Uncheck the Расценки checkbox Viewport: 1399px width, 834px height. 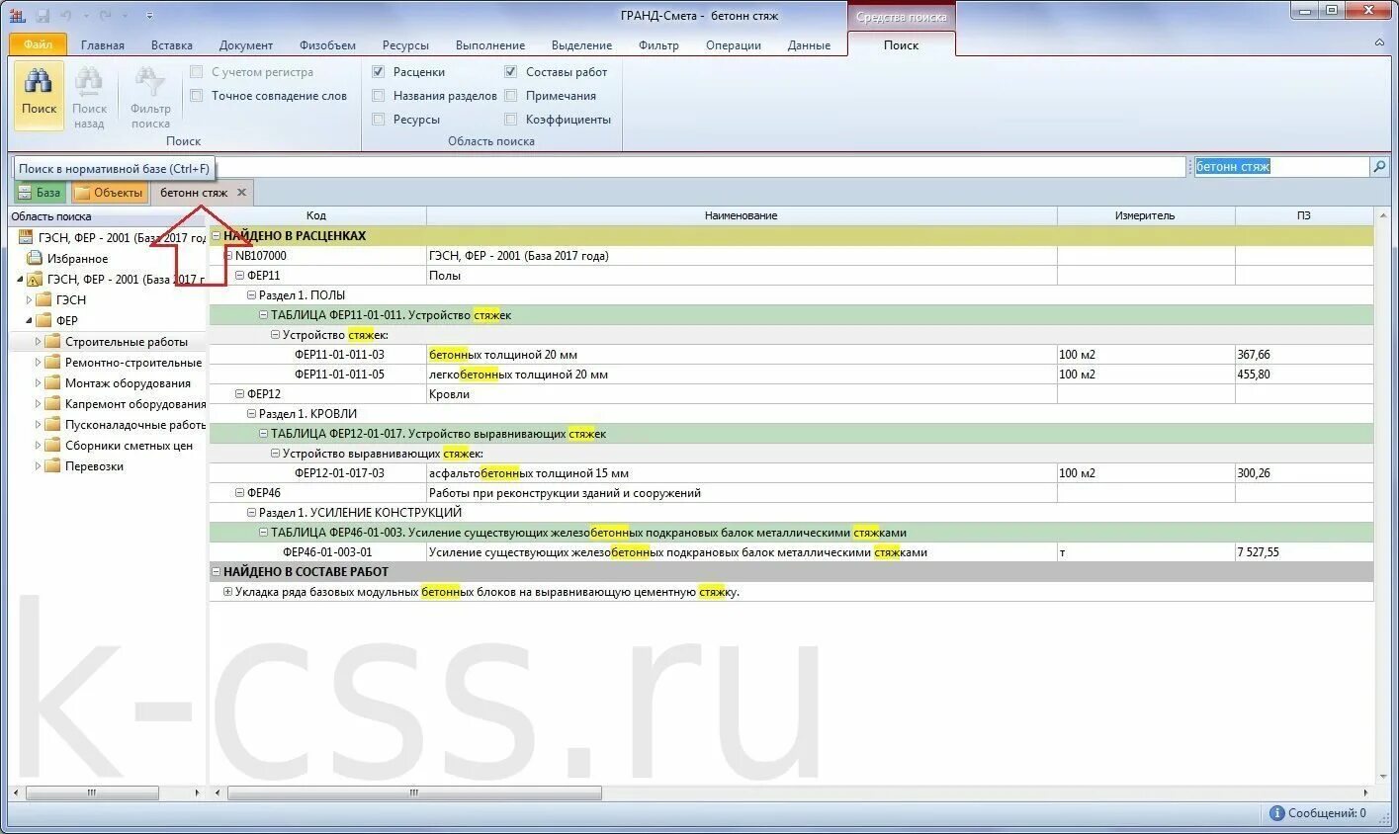click(x=379, y=72)
